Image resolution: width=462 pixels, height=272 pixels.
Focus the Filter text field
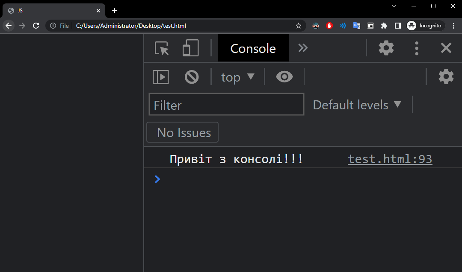[x=226, y=104]
